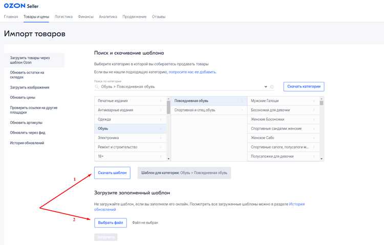Choose Женское Сабо
Viewport: 384px width, 245px height.
tap(283, 138)
